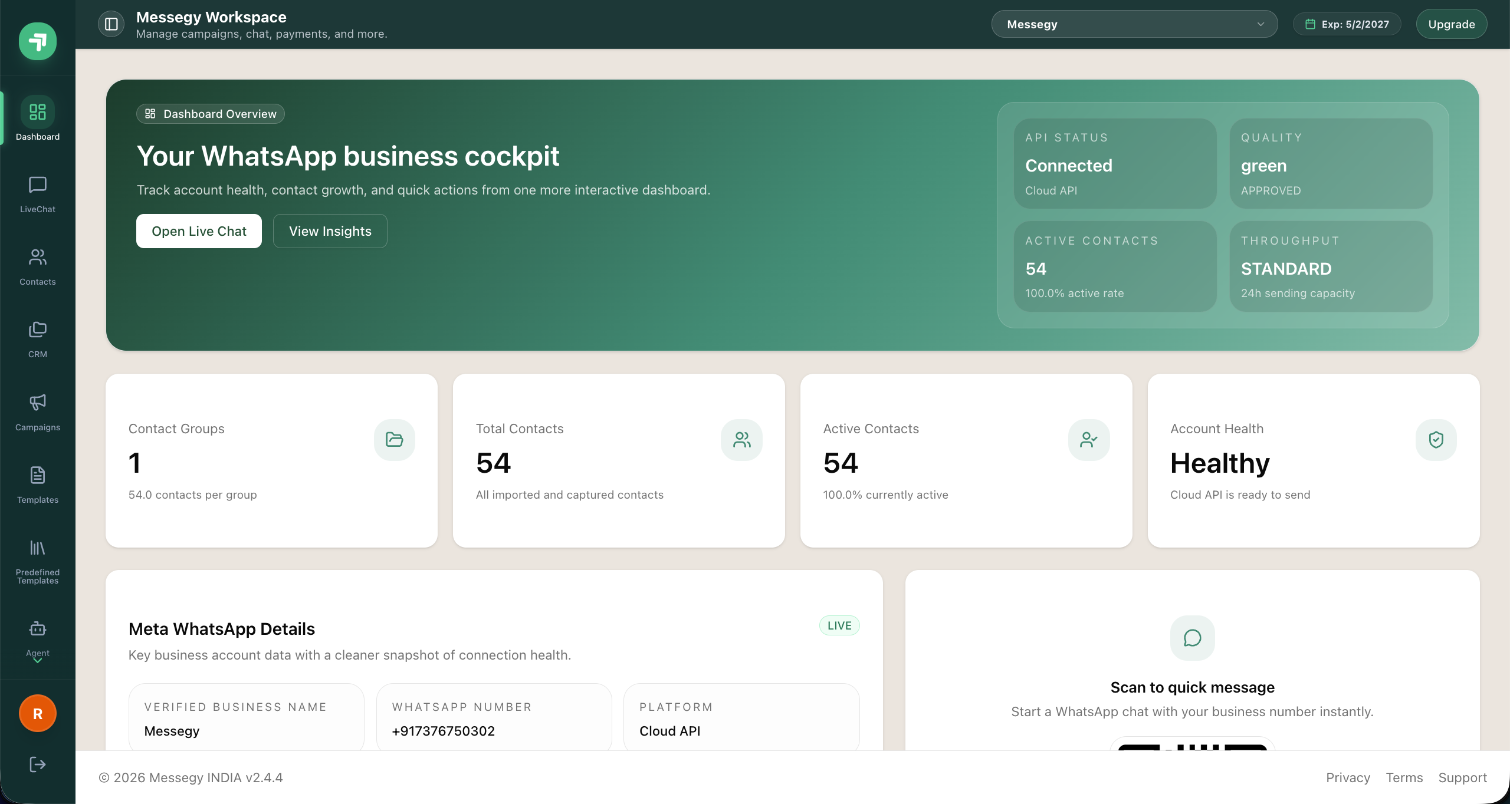Image resolution: width=1510 pixels, height=804 pixels.
Task: Click the shield icon on Account Health card
Action: point(1436,440)
